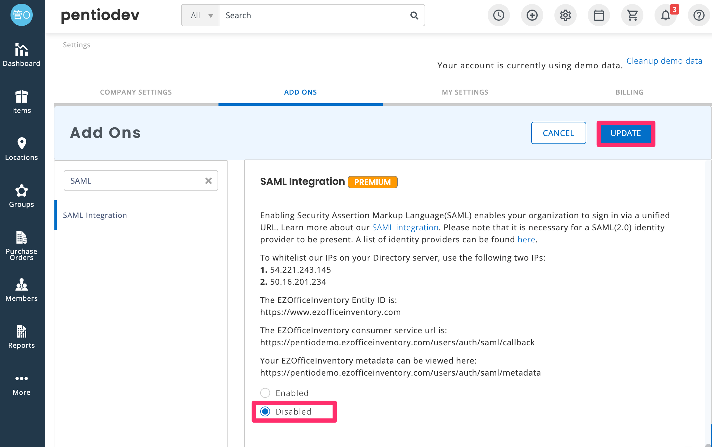Screen dimensions: 712x447
Task: Click the saml/callback consumer service URL
Action: coord(397,343)
